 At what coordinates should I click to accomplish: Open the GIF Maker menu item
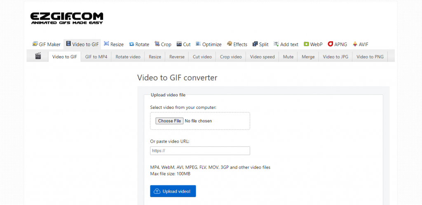tap(47, 45)
